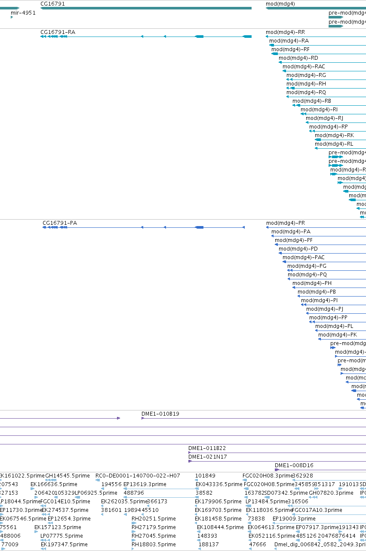Click the DME1-011B22 clone
The height and width of the screenshot is (551, 366).
[x=207, y=448]
